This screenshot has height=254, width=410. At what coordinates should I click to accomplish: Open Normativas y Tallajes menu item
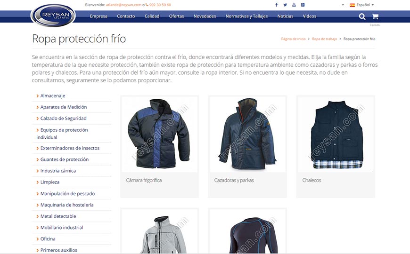pos(246,16)
